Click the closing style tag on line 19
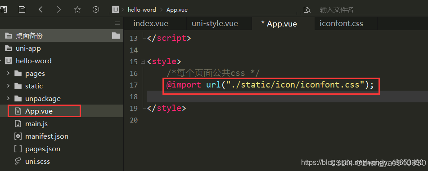 (x=166, y=108)
